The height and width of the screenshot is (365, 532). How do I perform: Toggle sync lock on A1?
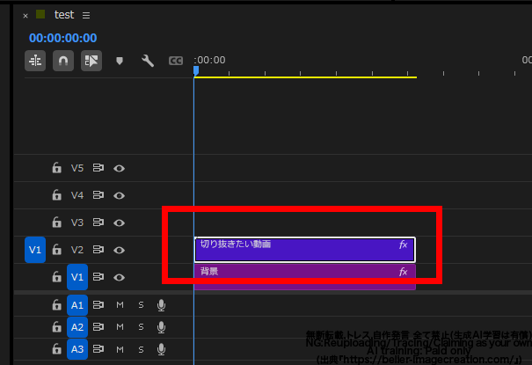pos(98,305)
